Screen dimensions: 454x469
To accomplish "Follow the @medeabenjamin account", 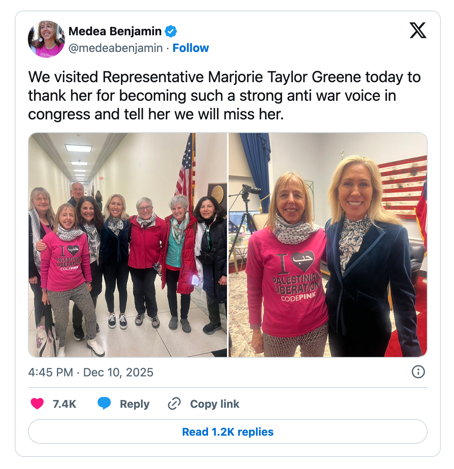I will [x=191, y=48].
